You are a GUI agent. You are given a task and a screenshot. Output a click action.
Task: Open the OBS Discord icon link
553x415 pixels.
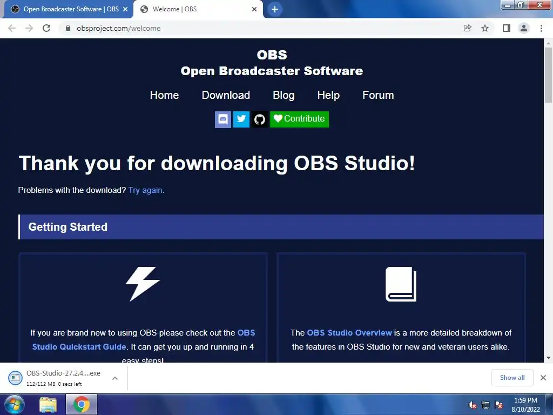pyautogui.click(x=223, y=119)
